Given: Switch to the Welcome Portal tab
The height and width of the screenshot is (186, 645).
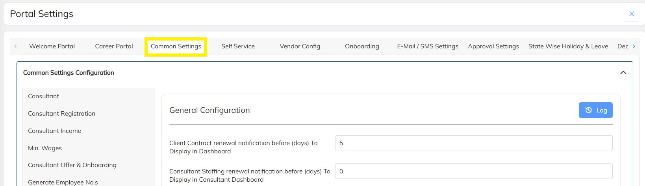Looking at the screenshot, I should coord(52,46).
